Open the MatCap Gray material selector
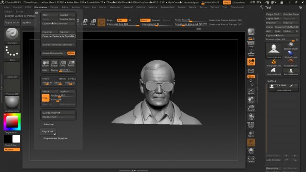 tap(12, 104)
